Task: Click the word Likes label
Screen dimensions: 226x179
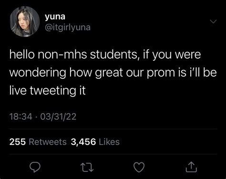Action: [109, 142]
